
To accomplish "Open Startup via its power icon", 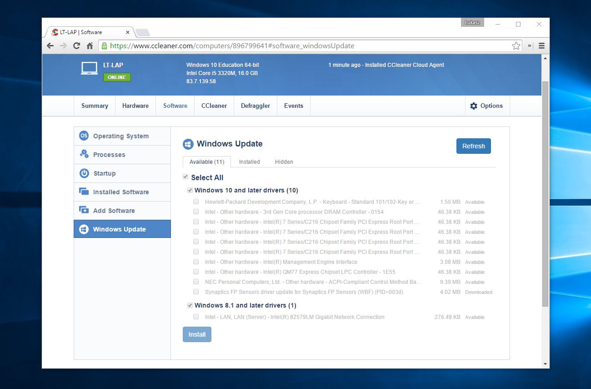I will (84, 173).
